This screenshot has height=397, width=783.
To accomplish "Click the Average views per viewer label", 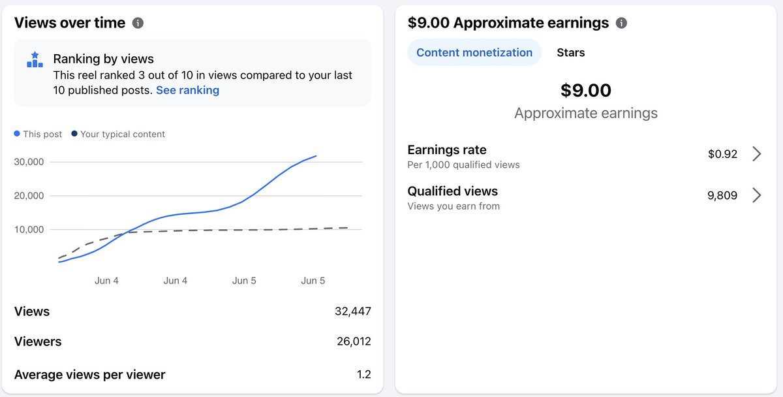I will [x=90, y=375].
